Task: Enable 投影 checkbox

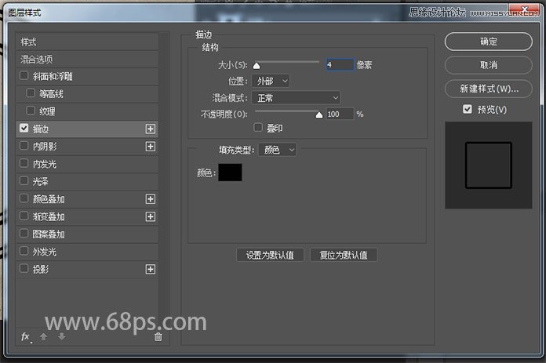Action: pyautogui.click(x=24, y=268)
